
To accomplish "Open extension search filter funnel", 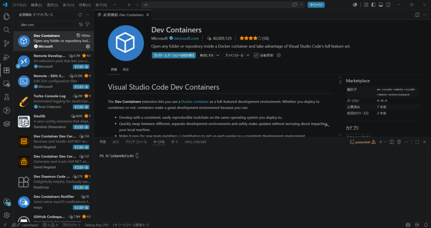I will click(x=87, y=25).
